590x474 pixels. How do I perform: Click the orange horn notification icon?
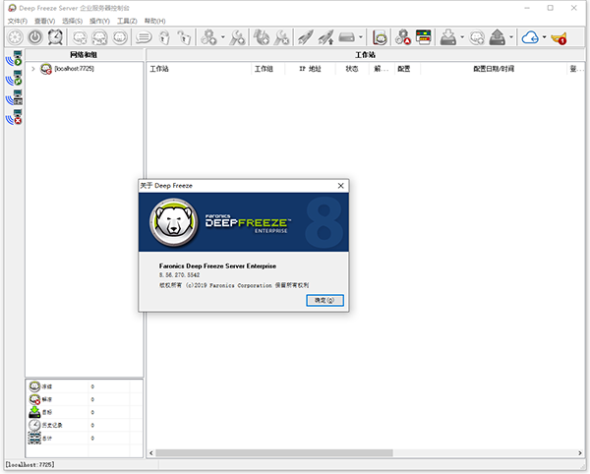click(x=559, y=38)
